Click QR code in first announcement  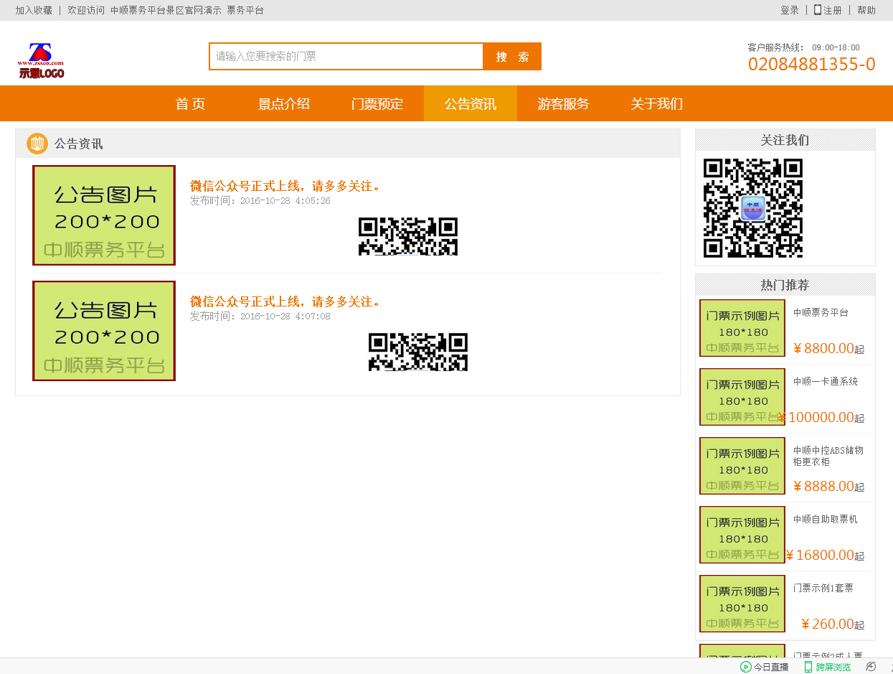407,236
